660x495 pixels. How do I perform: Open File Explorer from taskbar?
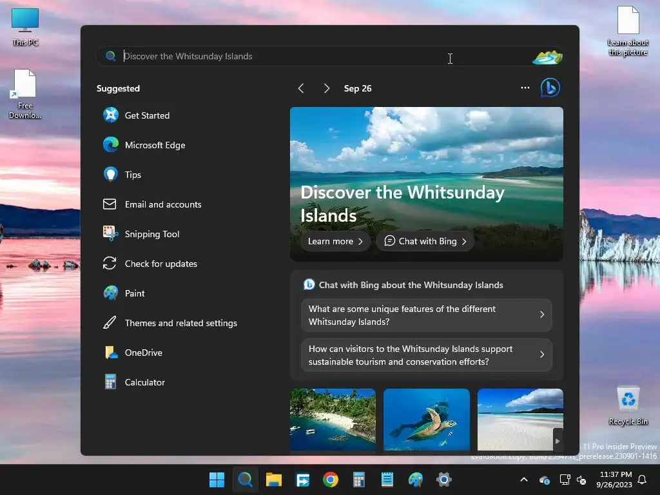273,480
